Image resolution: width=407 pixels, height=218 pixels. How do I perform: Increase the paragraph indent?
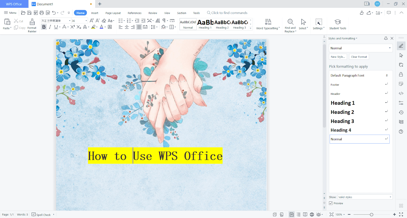pyautogui.click(x=143, y=21)
